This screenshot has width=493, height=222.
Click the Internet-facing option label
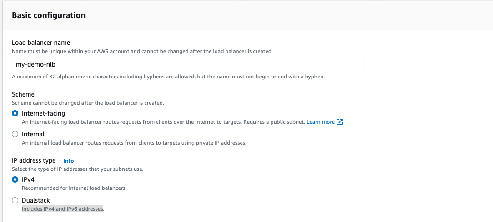coord(43,113)
